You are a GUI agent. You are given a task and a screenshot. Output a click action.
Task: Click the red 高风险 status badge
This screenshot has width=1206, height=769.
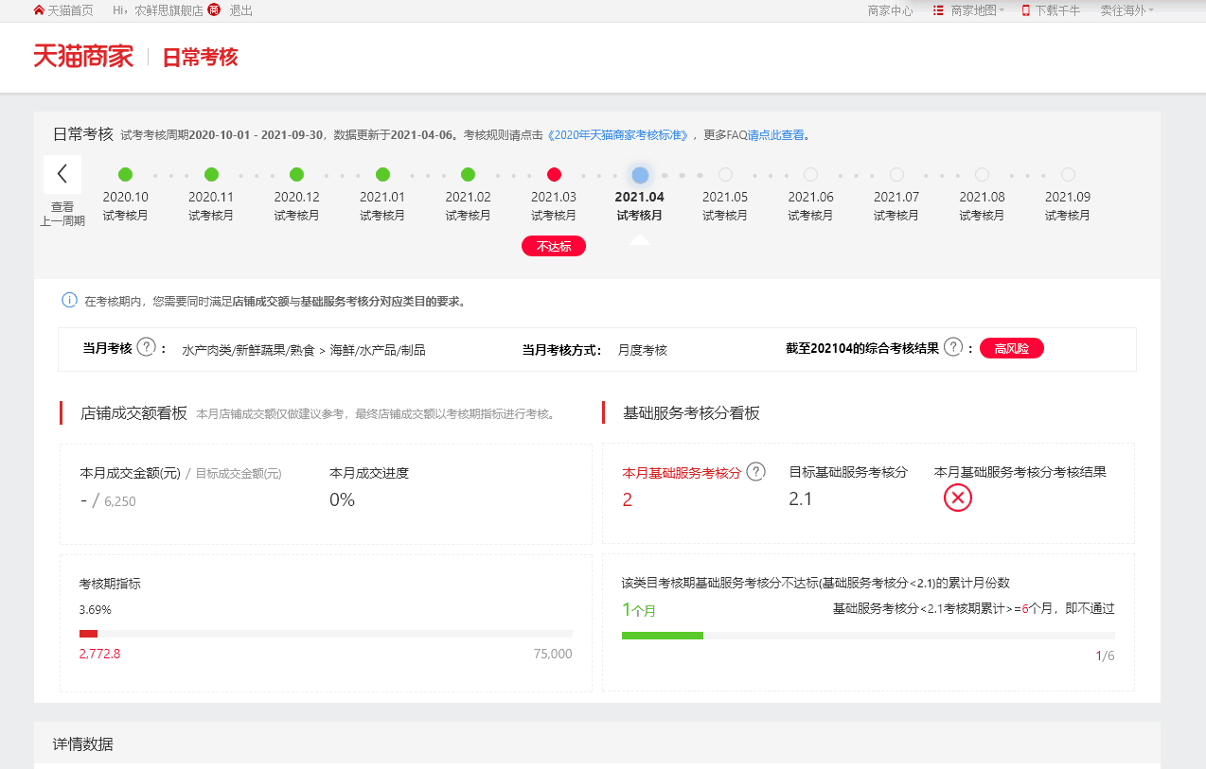[1012, 348]
